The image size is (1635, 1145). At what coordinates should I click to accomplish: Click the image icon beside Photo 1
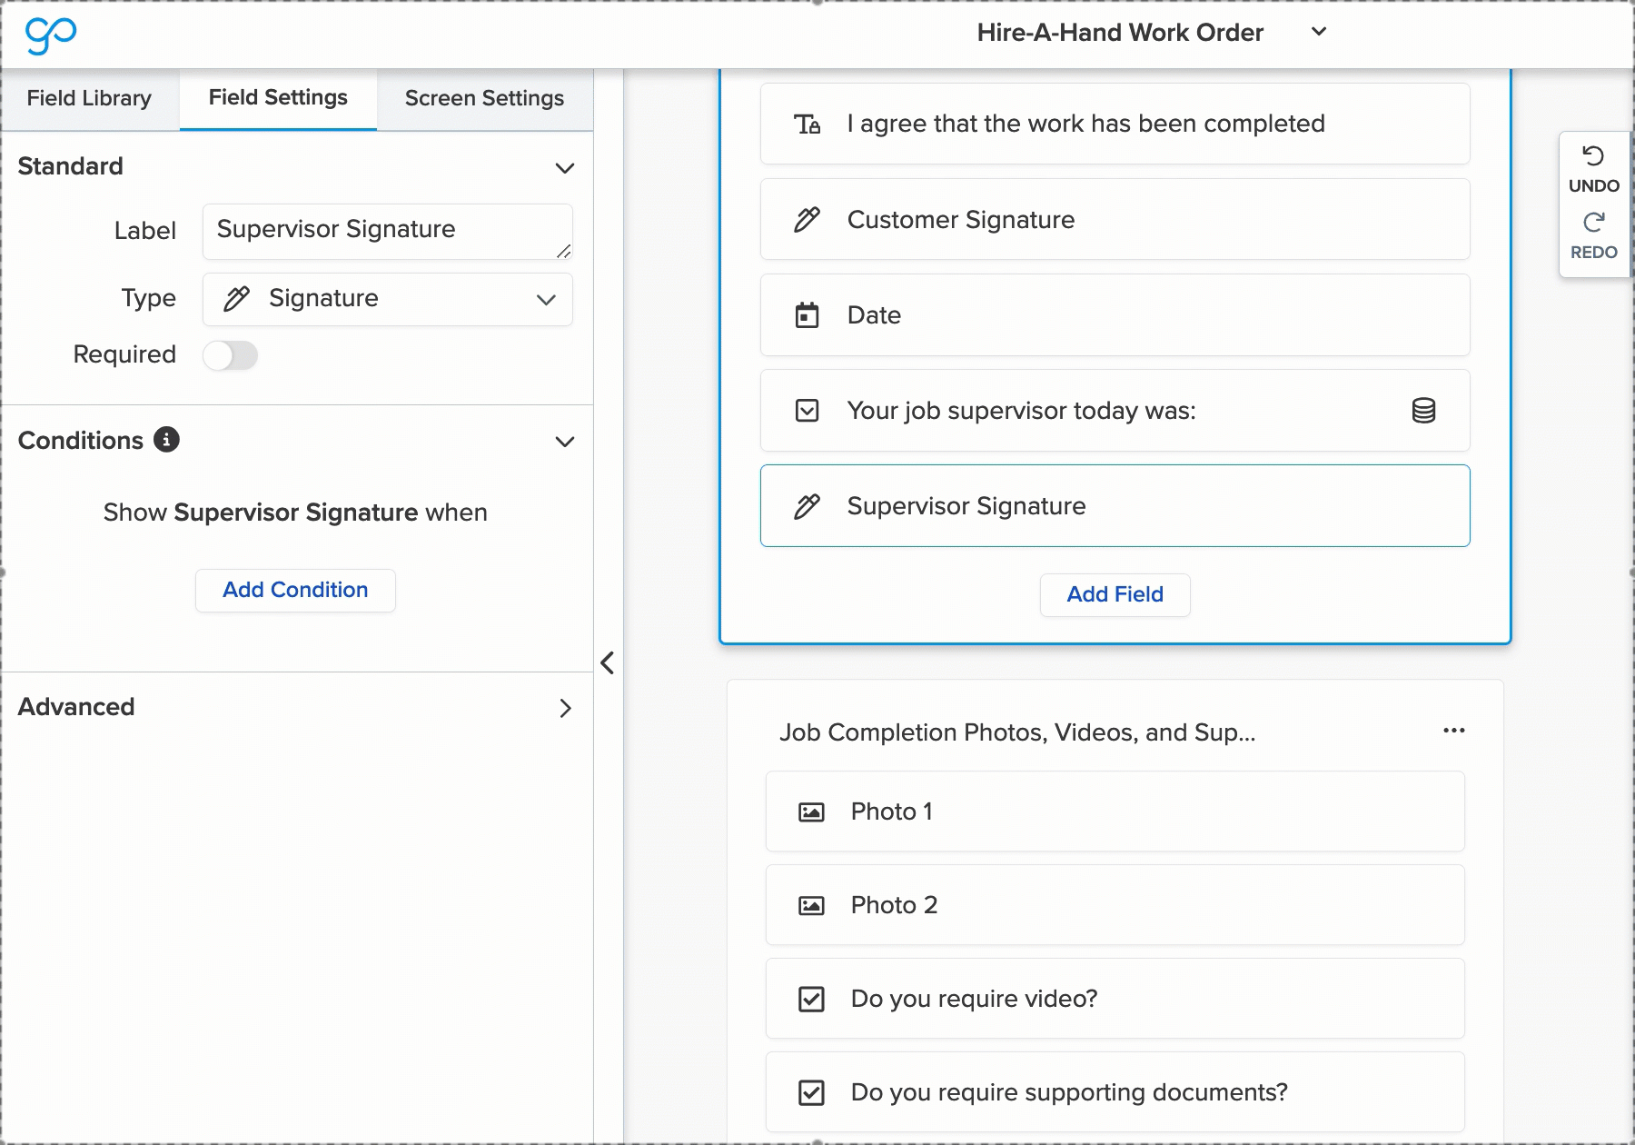(x=810, y=812)
